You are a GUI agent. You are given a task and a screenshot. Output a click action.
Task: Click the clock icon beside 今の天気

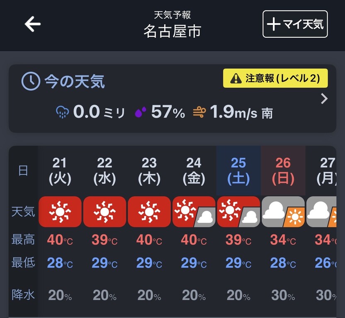31,81
